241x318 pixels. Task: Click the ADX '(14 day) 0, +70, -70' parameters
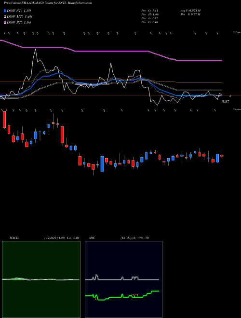tap(134, 238)
